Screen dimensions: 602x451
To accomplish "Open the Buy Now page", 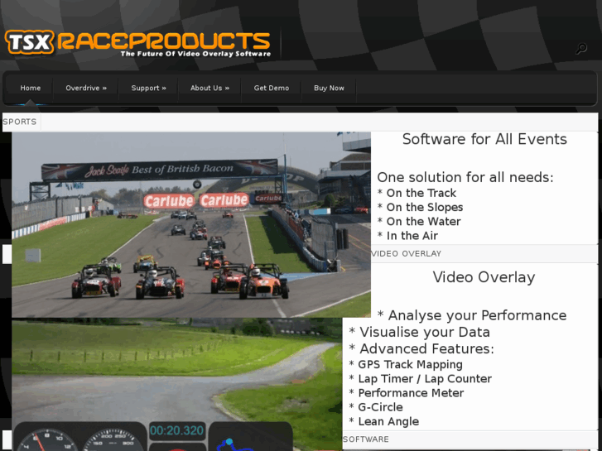I will (x=329, y=88).
